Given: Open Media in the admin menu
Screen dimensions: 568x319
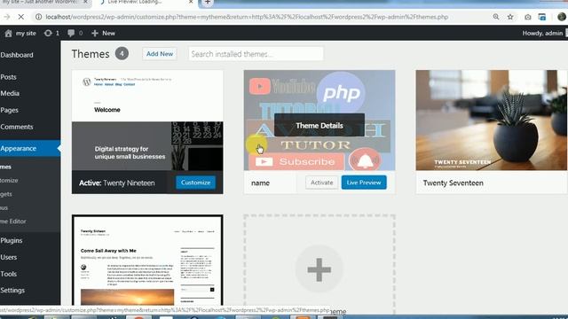Looking at the screenshot, I should click(x=10, y=93).
